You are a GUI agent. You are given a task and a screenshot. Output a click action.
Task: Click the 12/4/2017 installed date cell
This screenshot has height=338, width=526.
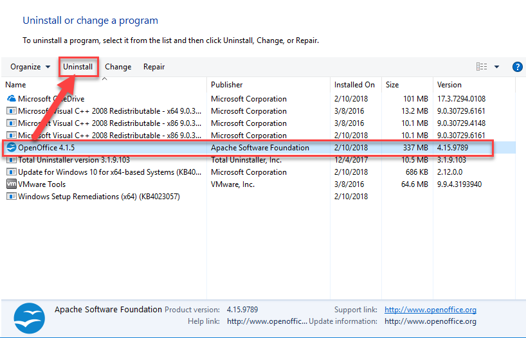point(351,160)
